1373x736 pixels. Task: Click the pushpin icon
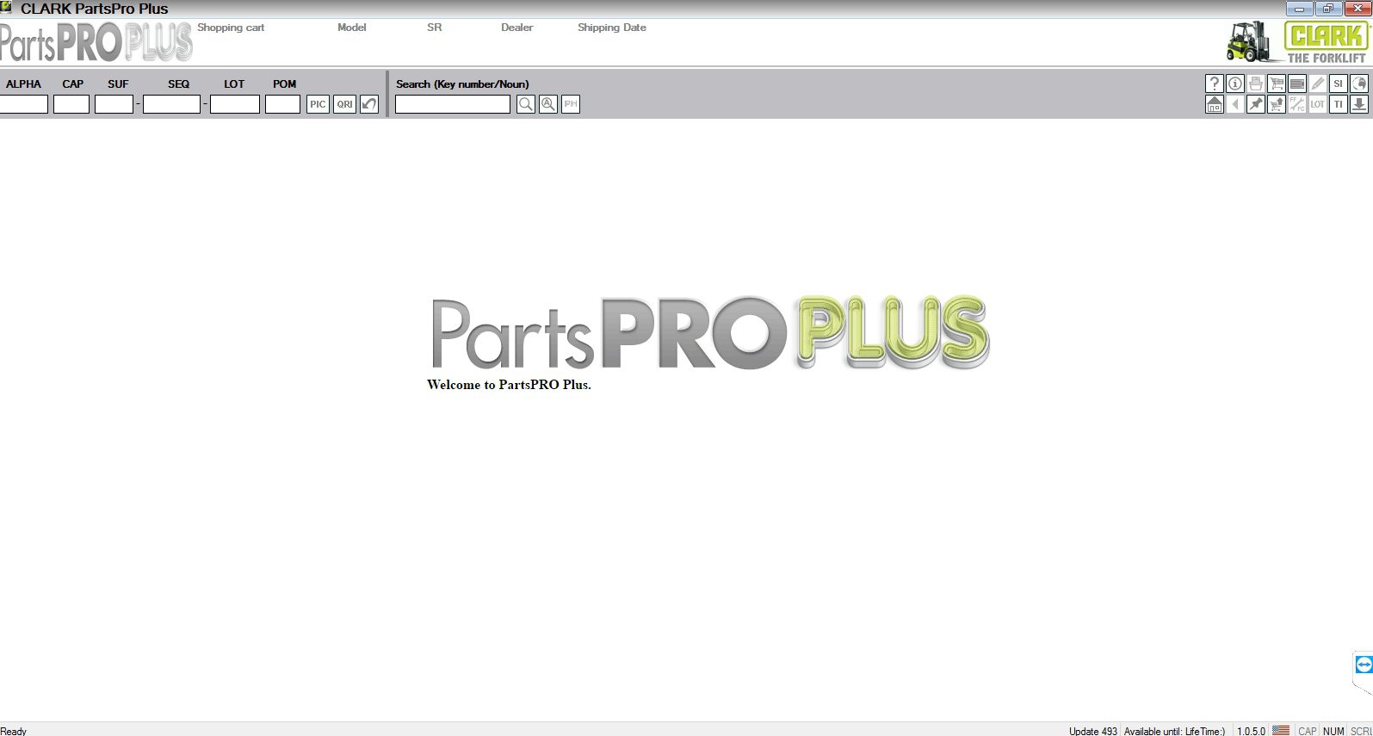point(1255,104)
